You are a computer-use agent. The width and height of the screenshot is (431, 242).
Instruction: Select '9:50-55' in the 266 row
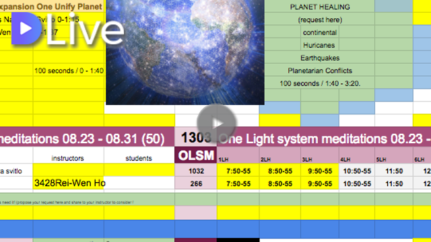(320, 184)
